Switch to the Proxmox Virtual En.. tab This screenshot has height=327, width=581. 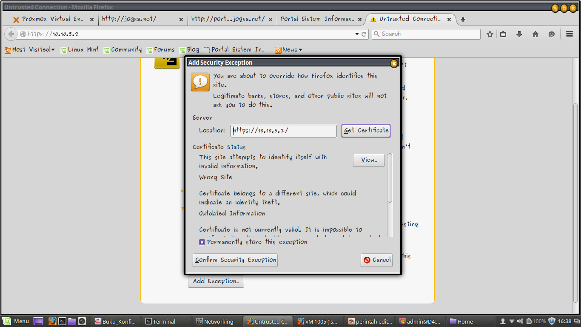(x=54, y=19)
